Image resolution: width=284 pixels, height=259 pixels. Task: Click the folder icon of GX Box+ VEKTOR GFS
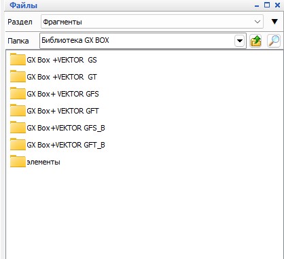coord(18,93)
